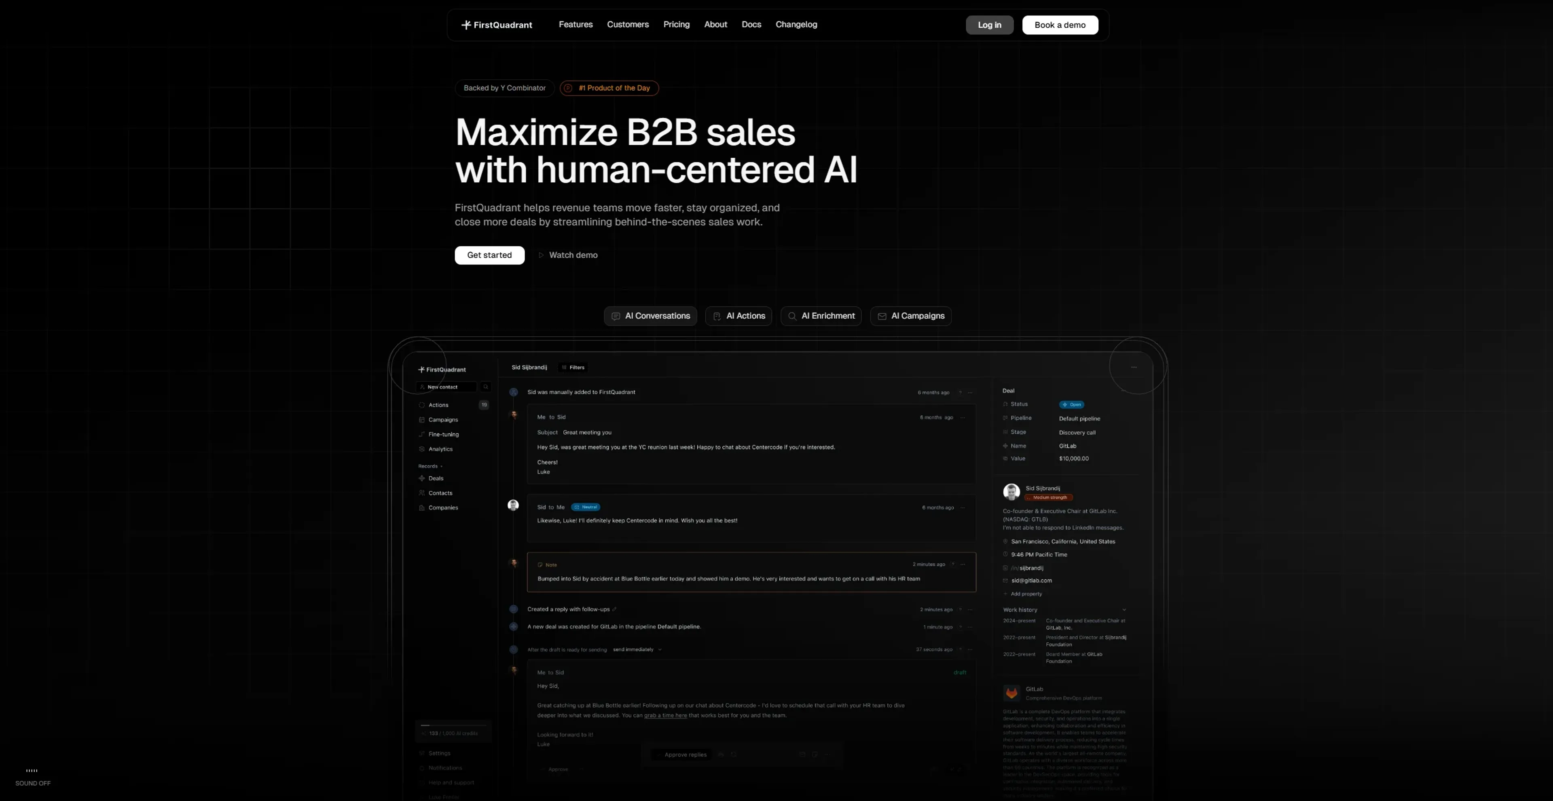Screen dimensions: 1553x801
Task: Click the search icon beside New contact
Action: pos(485,387)
